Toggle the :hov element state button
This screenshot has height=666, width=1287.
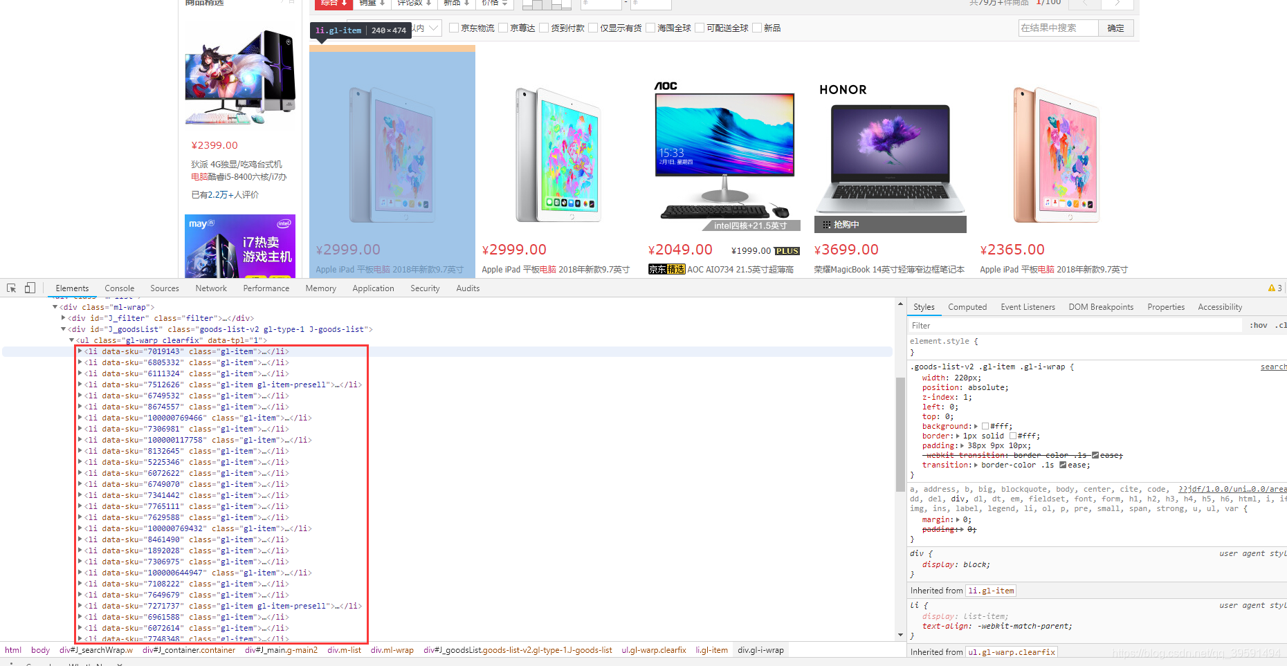[1259, 326]
